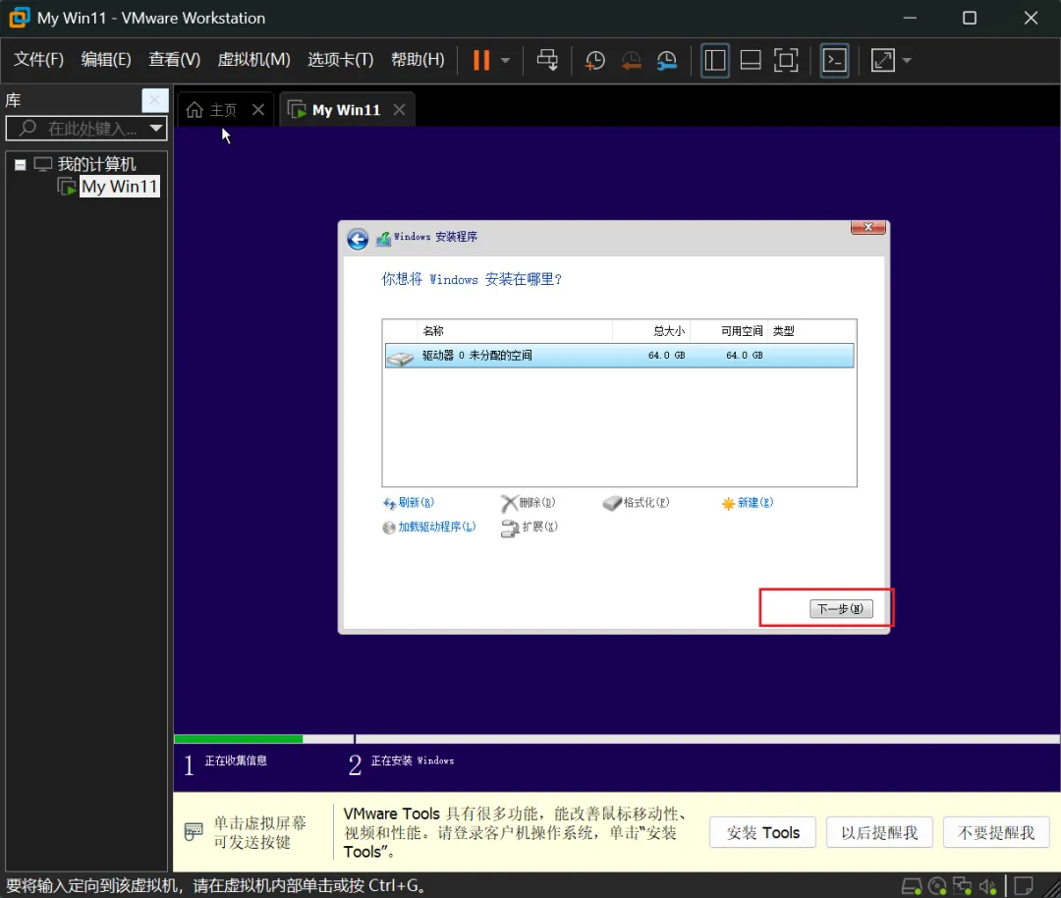1061x898 pixels.
Task: Enter full screen mode icon
Action: 786,60
